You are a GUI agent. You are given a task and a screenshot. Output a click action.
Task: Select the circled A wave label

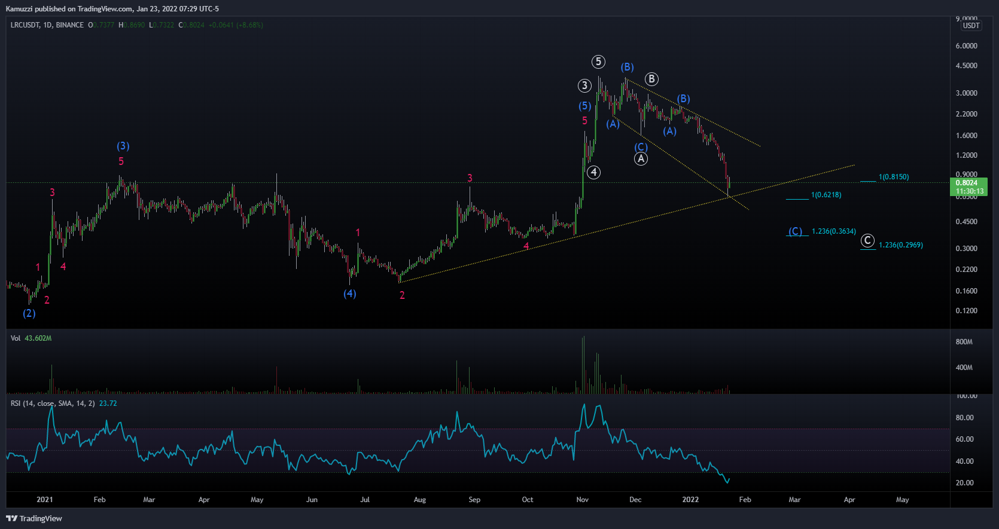coord(641,158)
